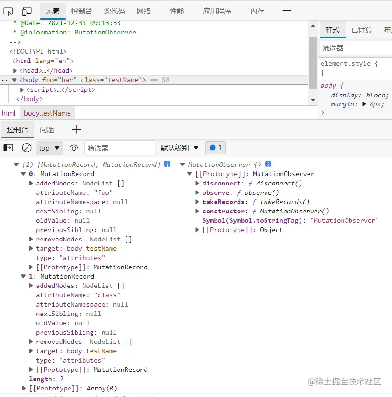392x397 pixels.
Task: Clear console with the ban icon
Action: click(x=27, y=148)
